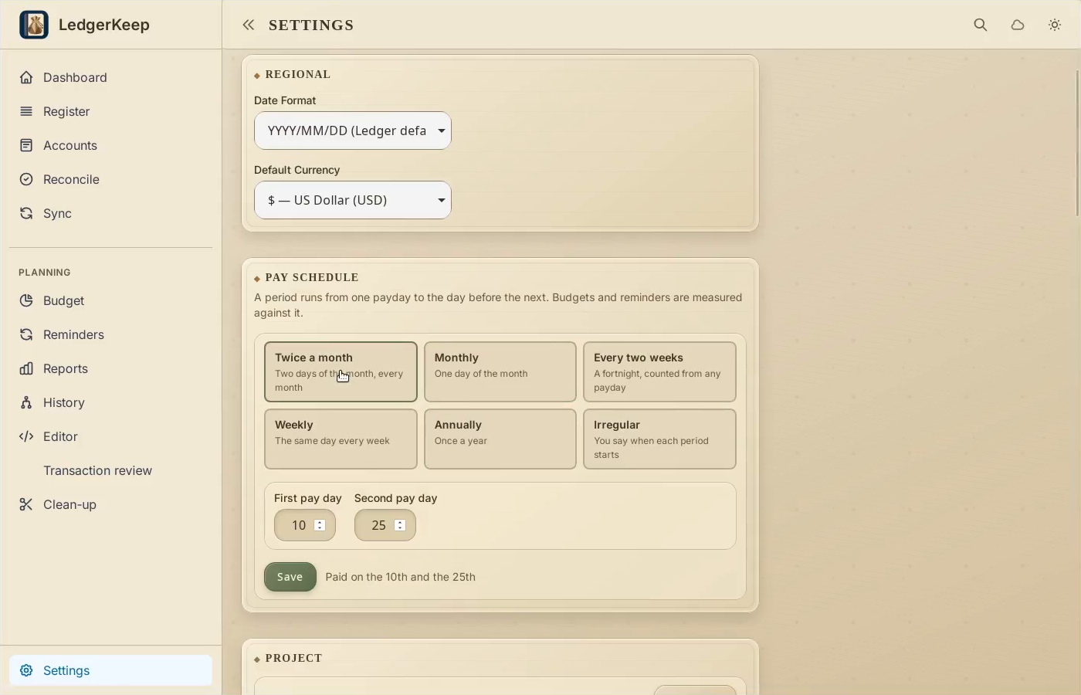Click the Register list icon
The height and width of the screenshot is (695, 1081).
point(26,111)
